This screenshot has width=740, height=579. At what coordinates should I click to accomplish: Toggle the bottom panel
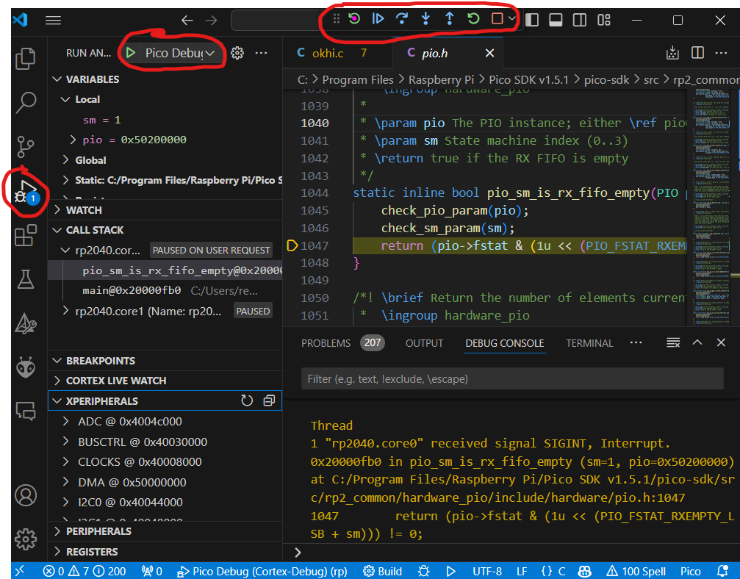pos(556,20)
